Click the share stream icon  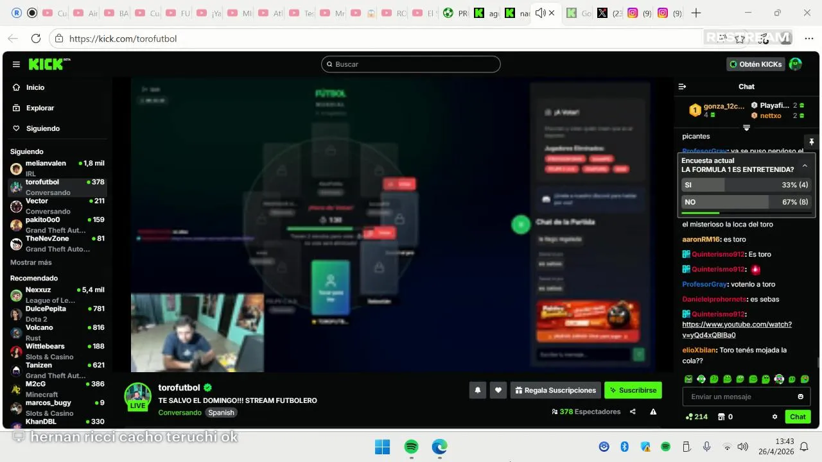point(633,412)
